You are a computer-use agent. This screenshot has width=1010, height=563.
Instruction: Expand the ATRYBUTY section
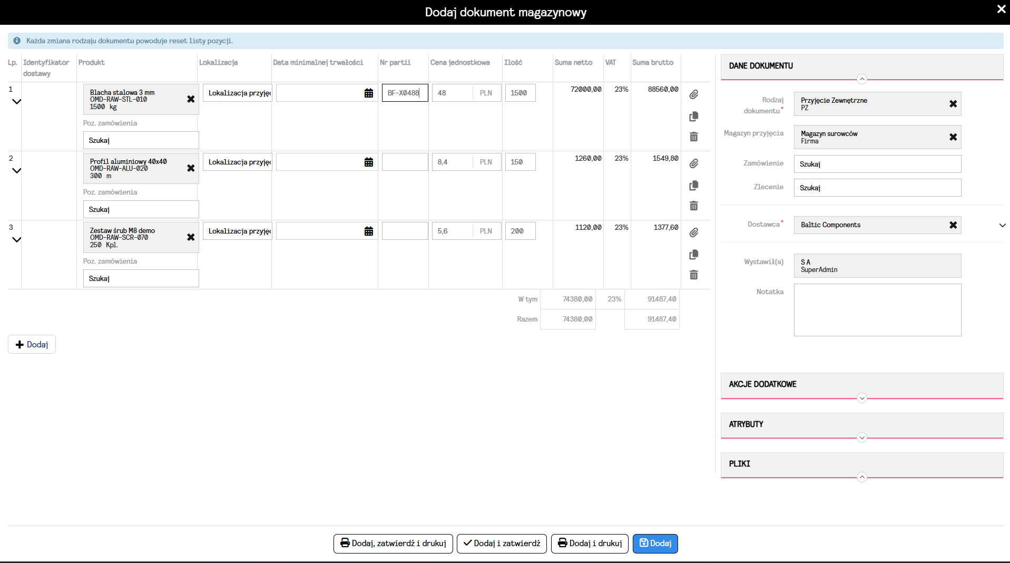pos(862,438)
